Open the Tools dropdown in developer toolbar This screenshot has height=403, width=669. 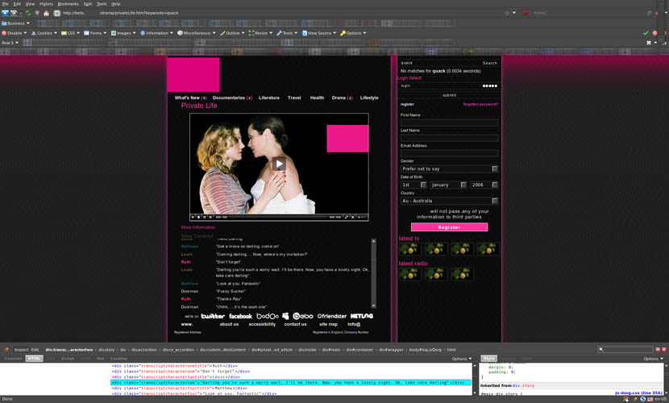click(287, 33)
